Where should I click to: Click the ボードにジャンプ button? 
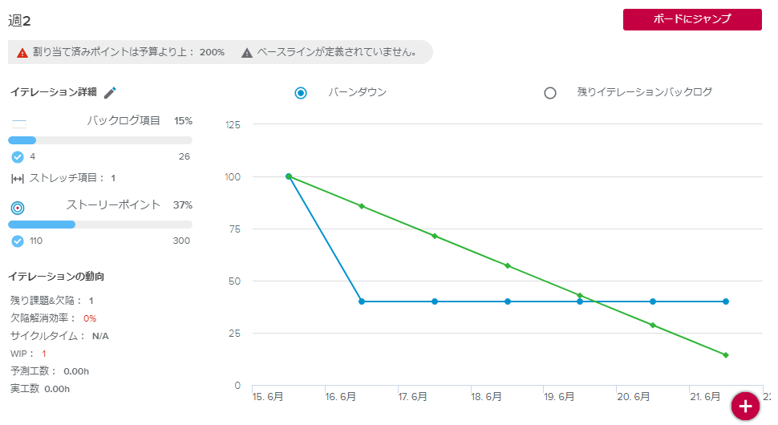coord(691,20)
